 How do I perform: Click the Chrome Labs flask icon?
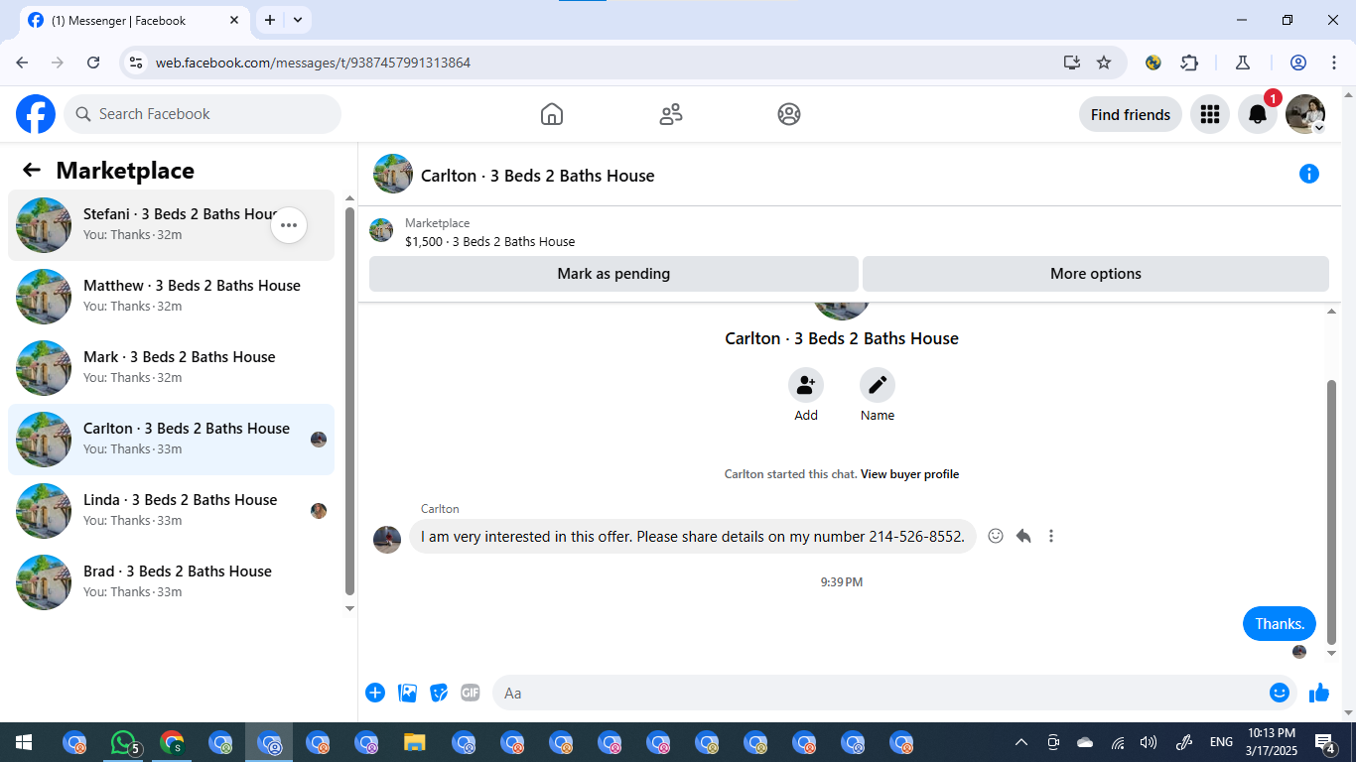click(x=1242, y=63)
